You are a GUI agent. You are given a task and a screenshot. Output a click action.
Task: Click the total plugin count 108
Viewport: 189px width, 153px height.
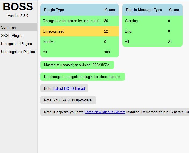107,52
